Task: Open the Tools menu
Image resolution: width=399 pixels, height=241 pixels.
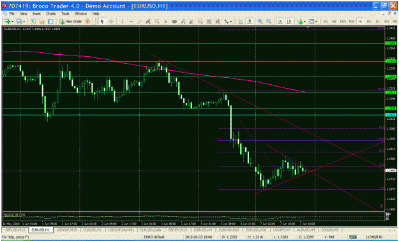Action: pyautogui.click(x=65, y=13)
